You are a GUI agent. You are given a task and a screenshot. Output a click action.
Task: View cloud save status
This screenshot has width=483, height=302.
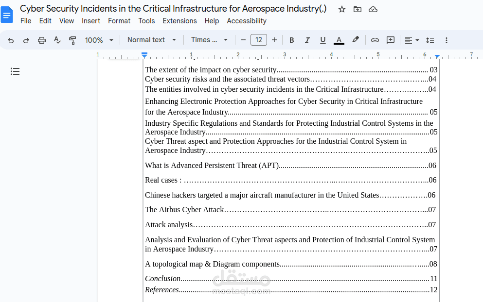point(373,9)
